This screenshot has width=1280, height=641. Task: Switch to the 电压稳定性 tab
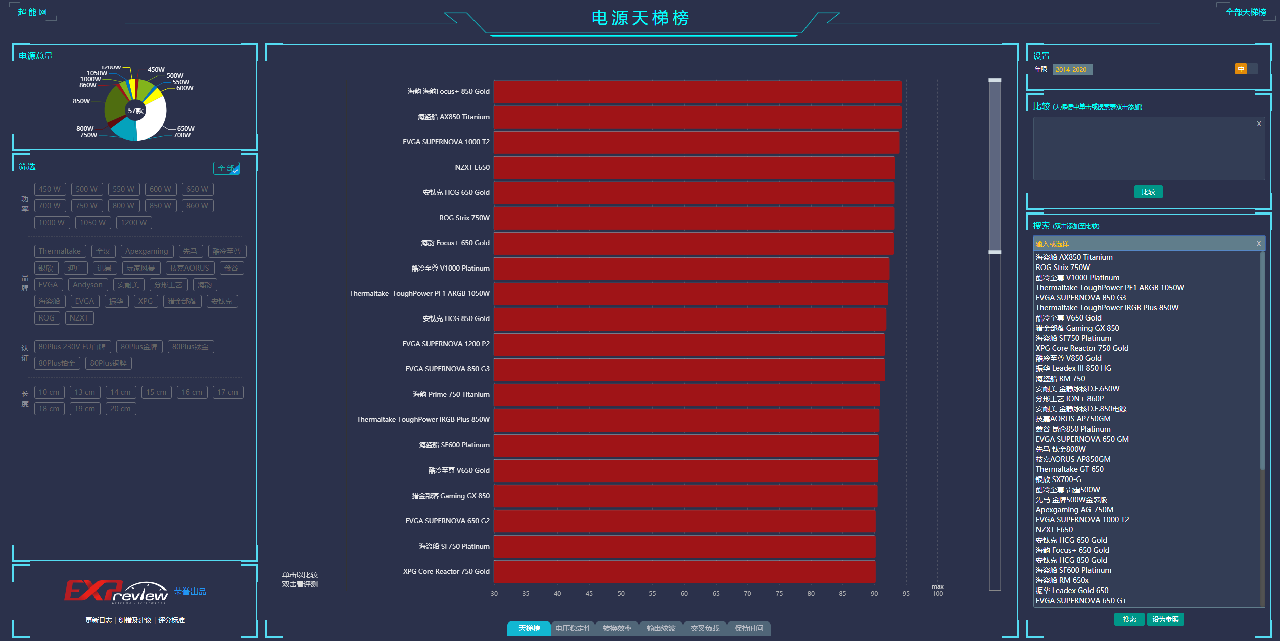click(573, 628)
